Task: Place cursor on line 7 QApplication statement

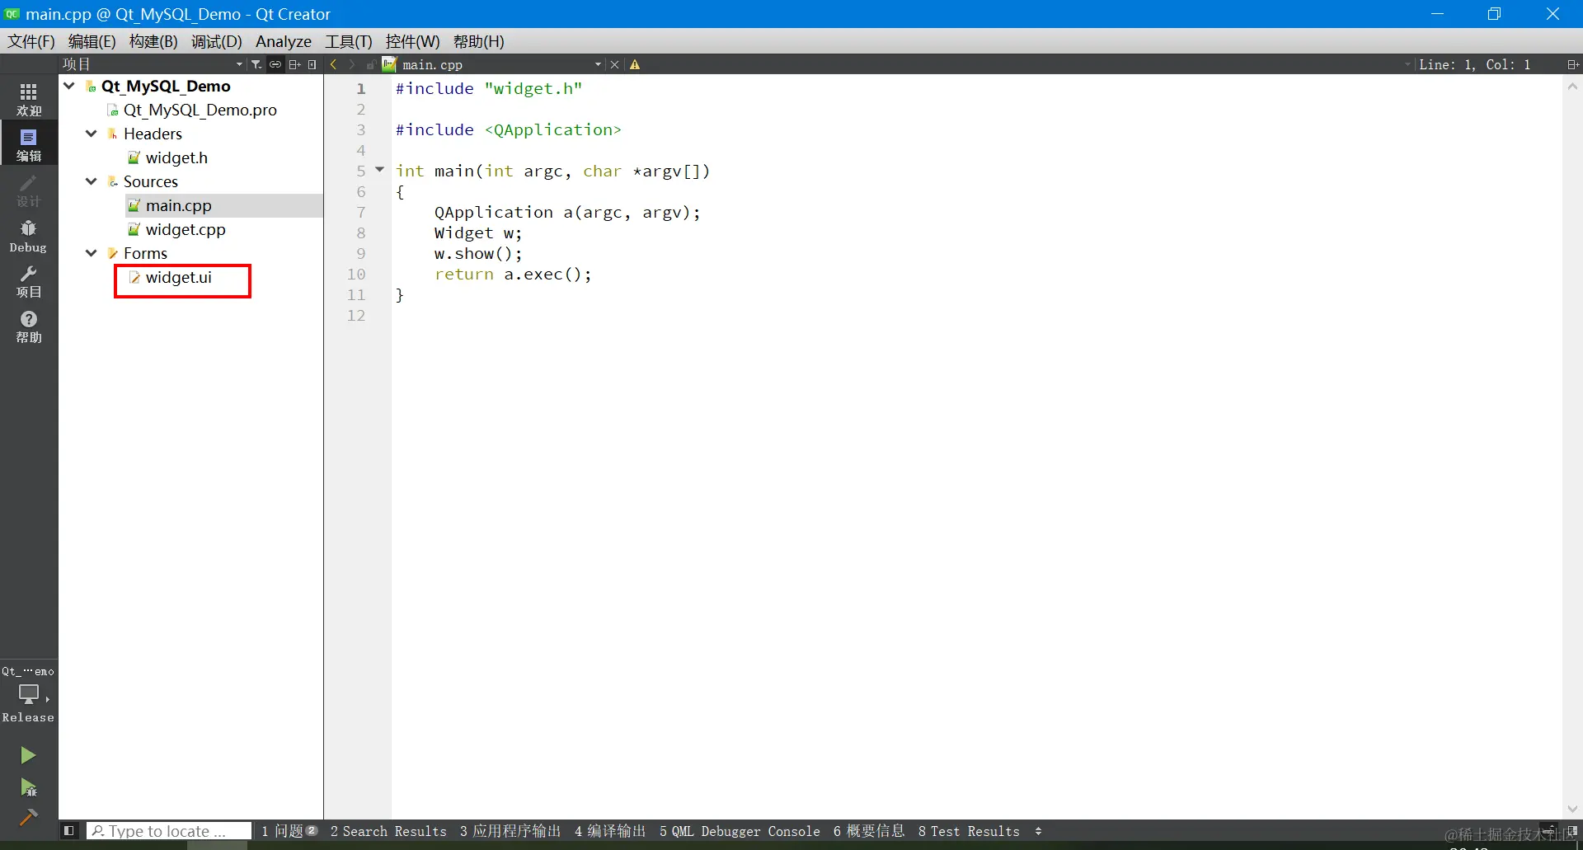Action: tap(567, 213)
